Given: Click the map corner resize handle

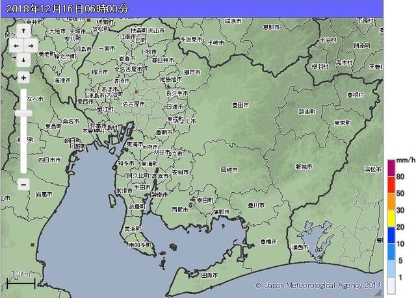Looking at the screenshot, I should pos(378,293).
